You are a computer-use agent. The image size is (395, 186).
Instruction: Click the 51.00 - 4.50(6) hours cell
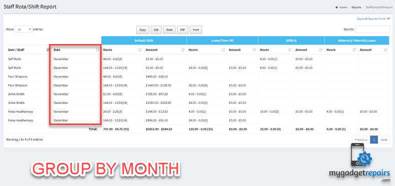click(x=113, y=94)
